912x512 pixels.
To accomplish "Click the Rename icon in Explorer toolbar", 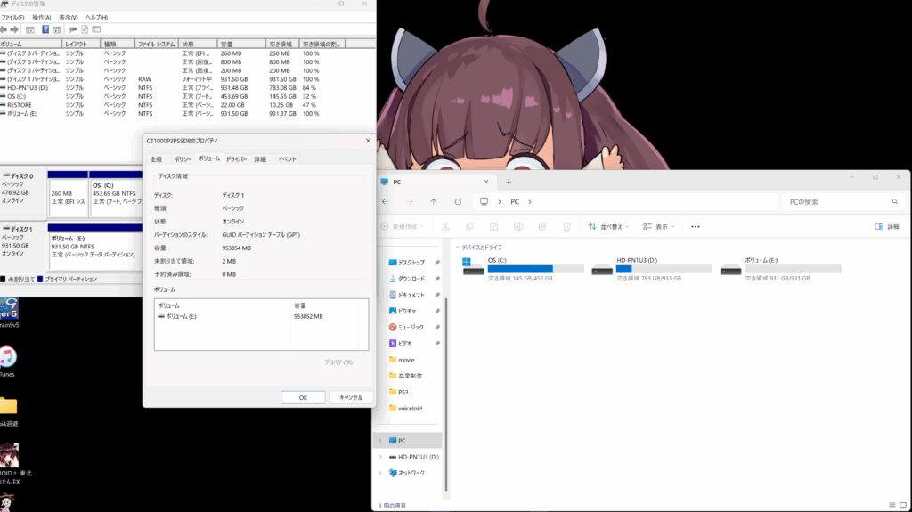I will [x=517, y=227].
